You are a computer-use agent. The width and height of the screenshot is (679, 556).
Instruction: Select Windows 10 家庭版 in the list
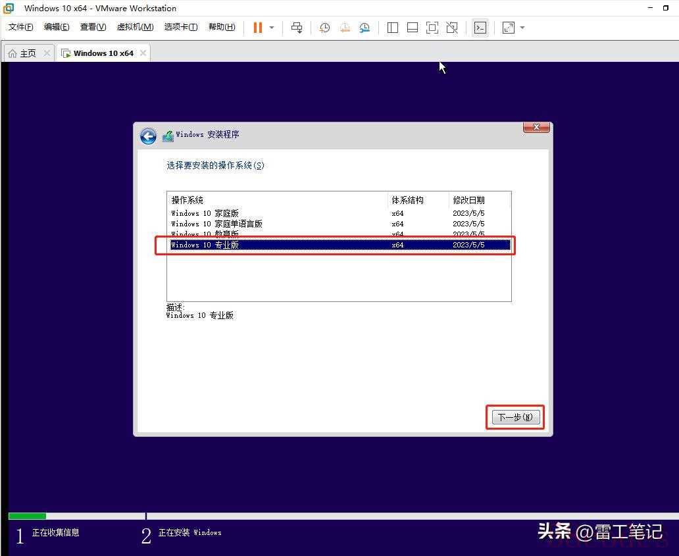tap(205, 213)
